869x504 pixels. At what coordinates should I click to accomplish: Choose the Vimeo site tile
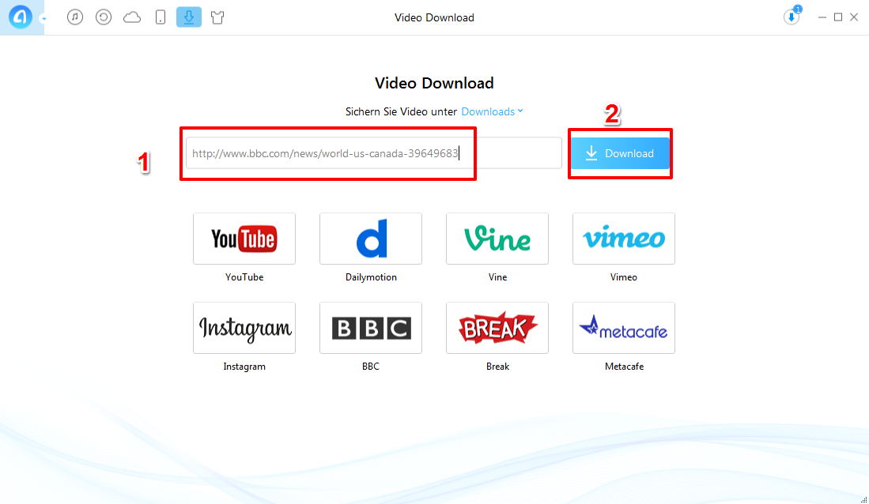[x=624, y=239]
